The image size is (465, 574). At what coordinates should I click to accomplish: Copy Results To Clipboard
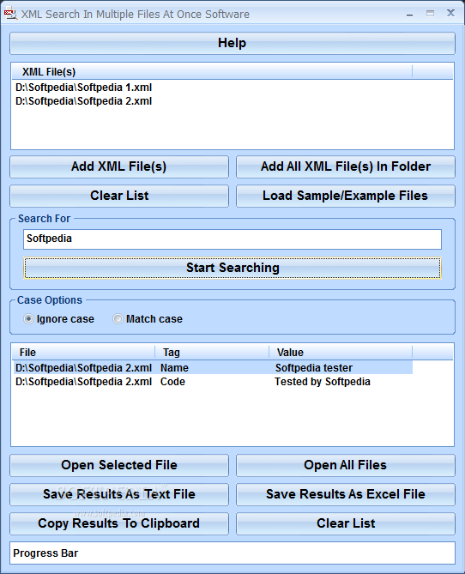119,523
